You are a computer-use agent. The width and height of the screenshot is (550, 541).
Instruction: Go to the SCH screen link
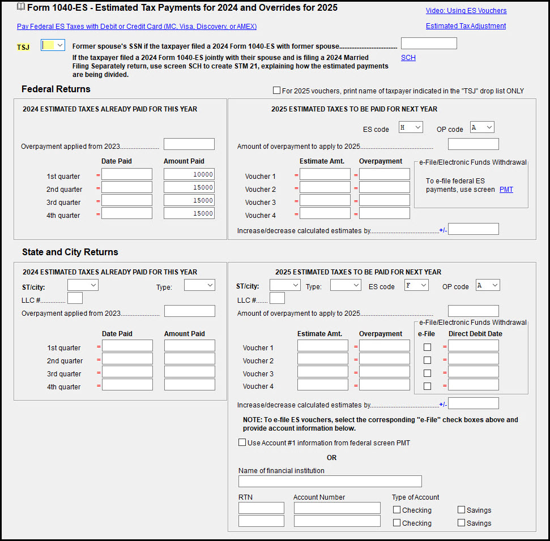[x=408, y=58]
